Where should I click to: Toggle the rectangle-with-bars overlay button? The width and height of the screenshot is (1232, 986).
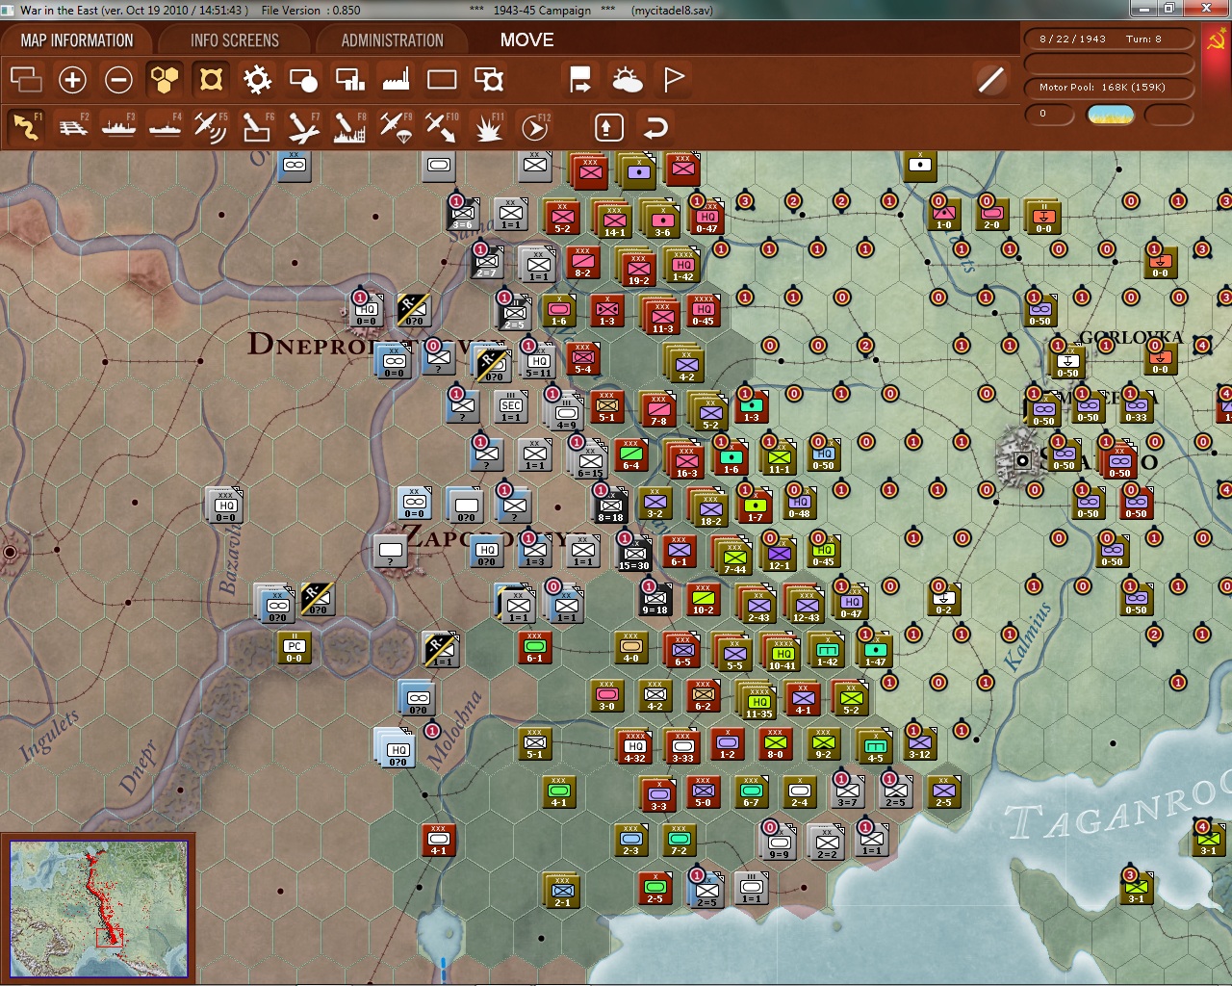(349, 79)
